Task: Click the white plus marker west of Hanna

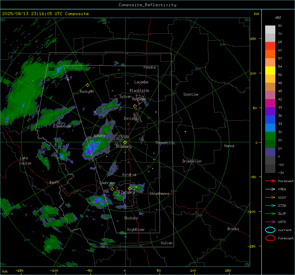Action: (185, 131)
